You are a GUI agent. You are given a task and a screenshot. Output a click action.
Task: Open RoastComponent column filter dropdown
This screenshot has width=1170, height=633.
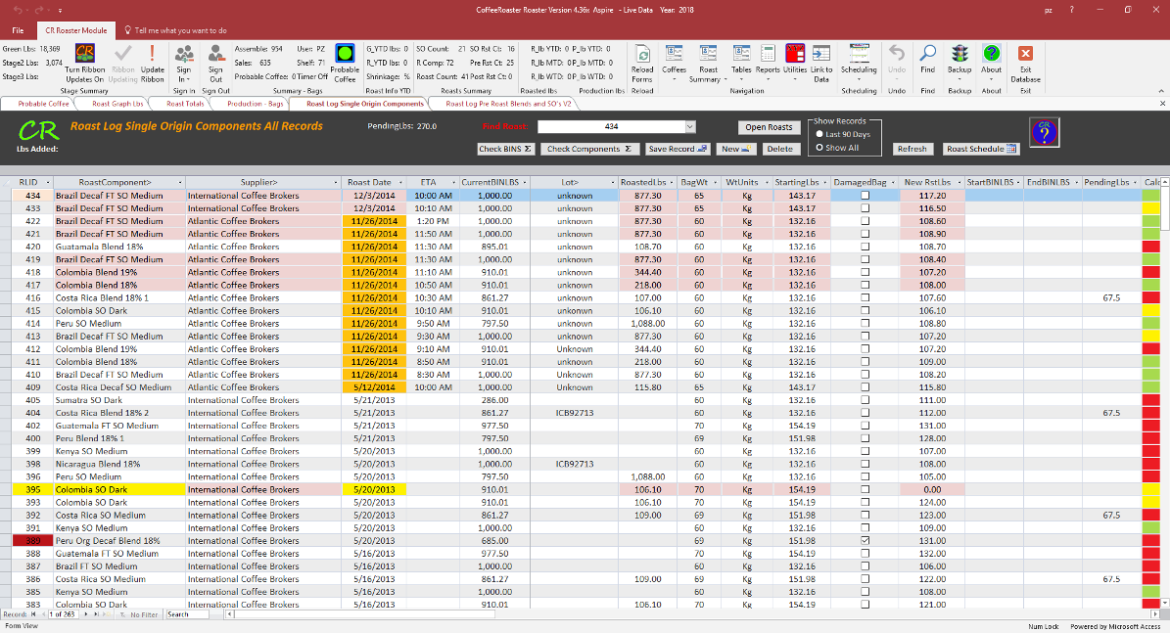180,183
